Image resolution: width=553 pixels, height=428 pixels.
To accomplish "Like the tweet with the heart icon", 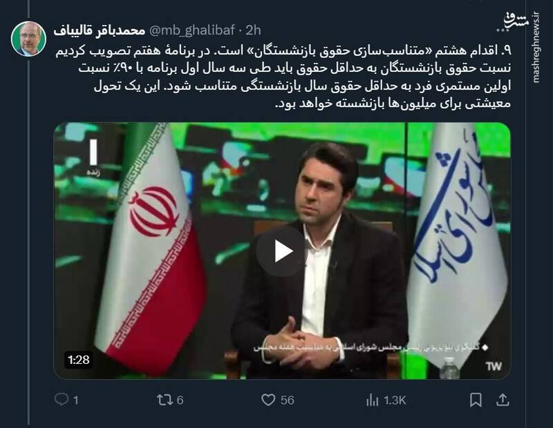I will (268, 400).
